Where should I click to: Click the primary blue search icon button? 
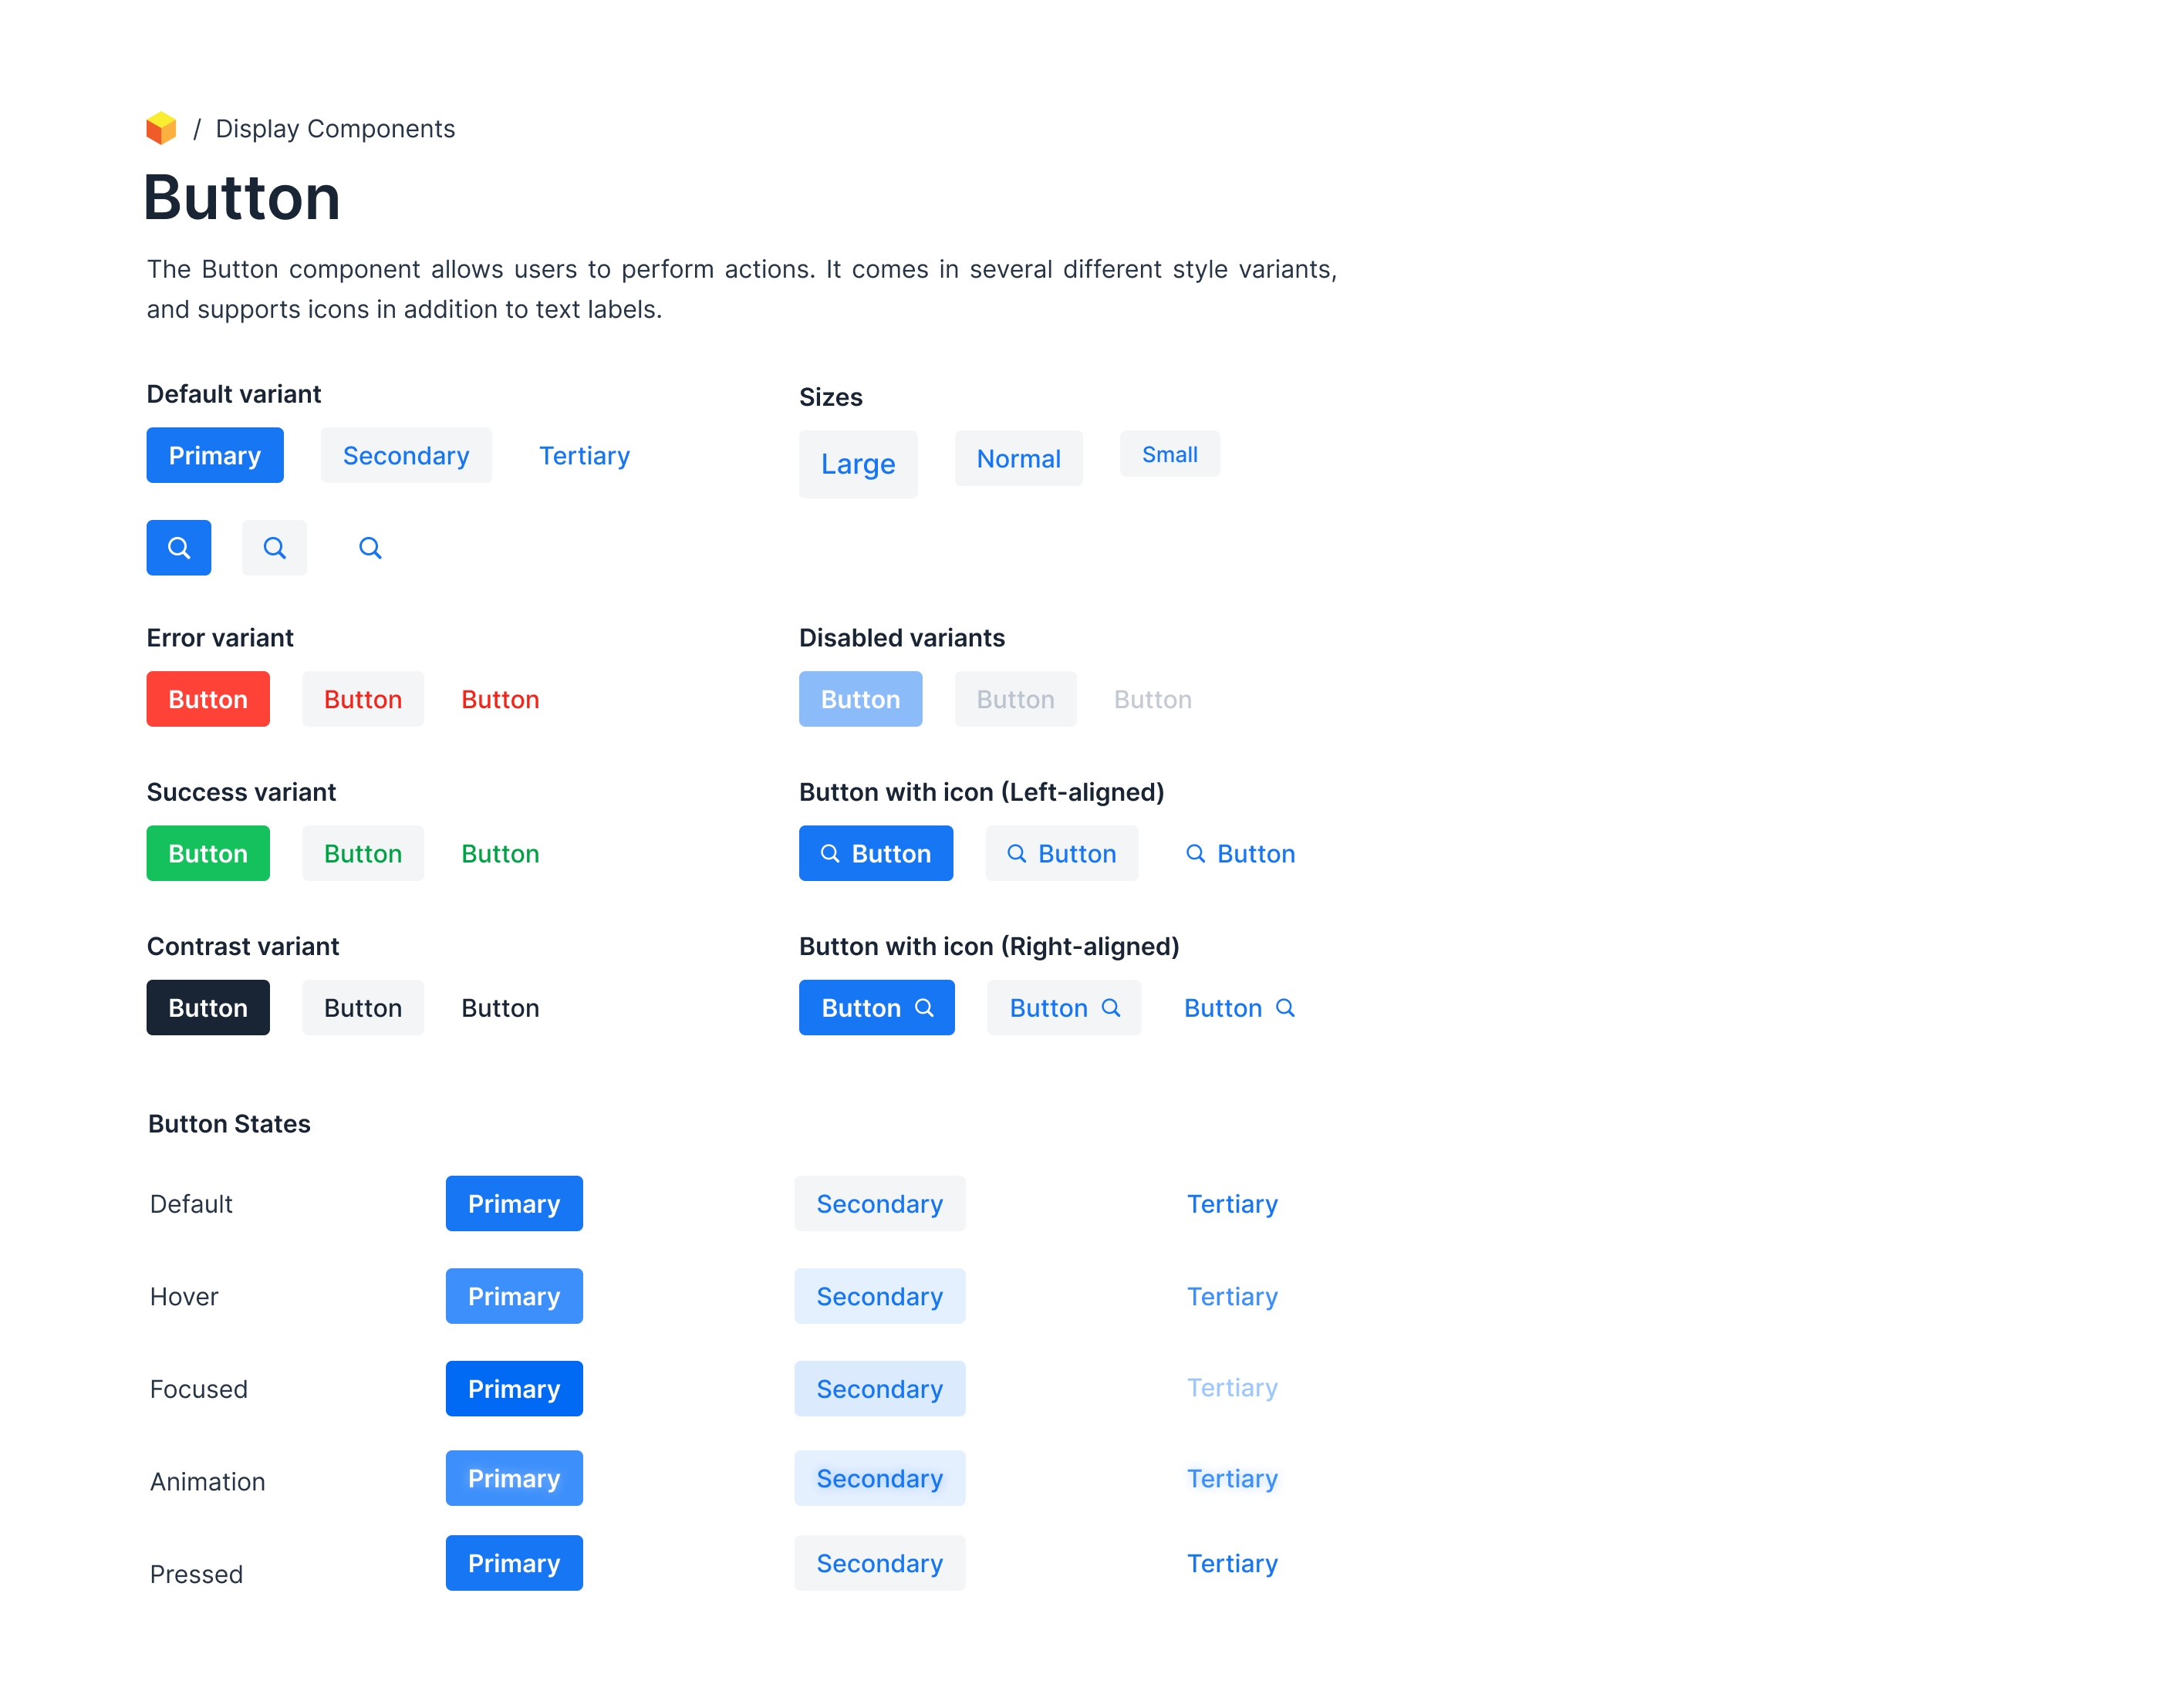pos(179,548)
